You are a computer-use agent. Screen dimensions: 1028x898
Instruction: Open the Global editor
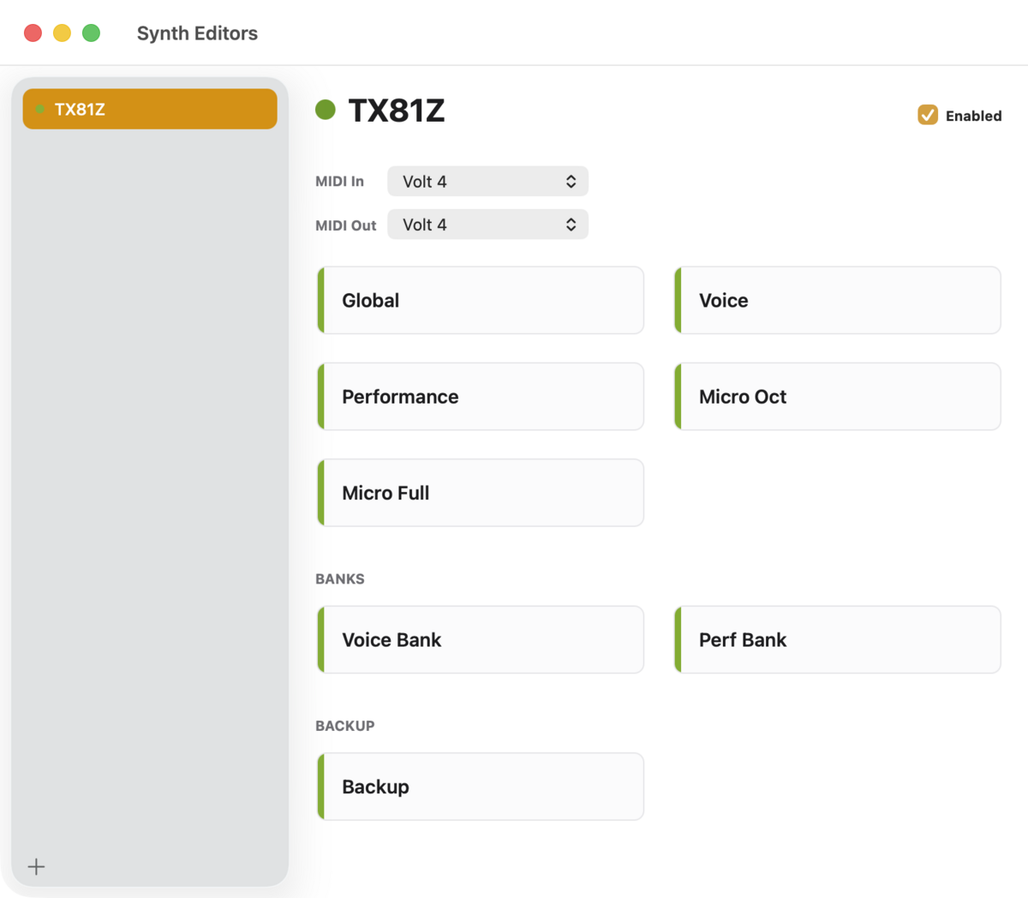pos(481,300)
